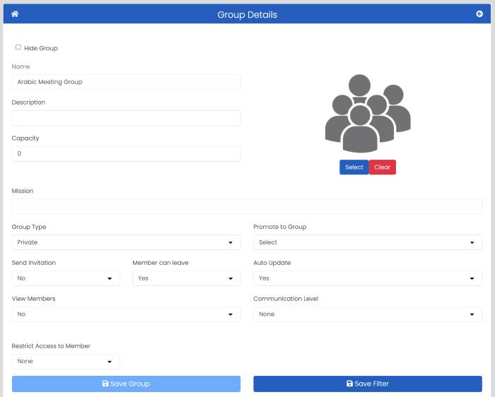Tick the Hide Group checkbox
The width and height of the screenshot is (495, 397).
click(18, 47)
